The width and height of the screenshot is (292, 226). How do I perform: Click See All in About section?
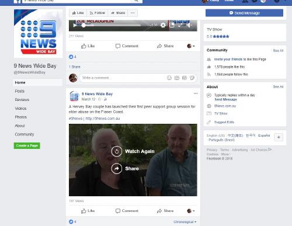[x=278, y=87]
